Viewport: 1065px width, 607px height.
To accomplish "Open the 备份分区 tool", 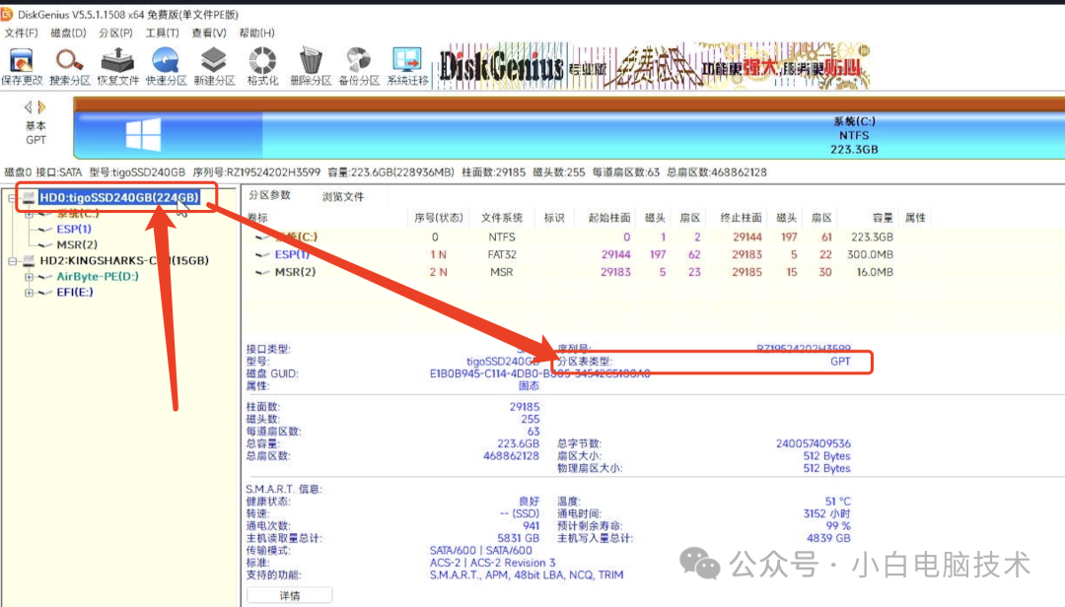I will coord(359,67).
